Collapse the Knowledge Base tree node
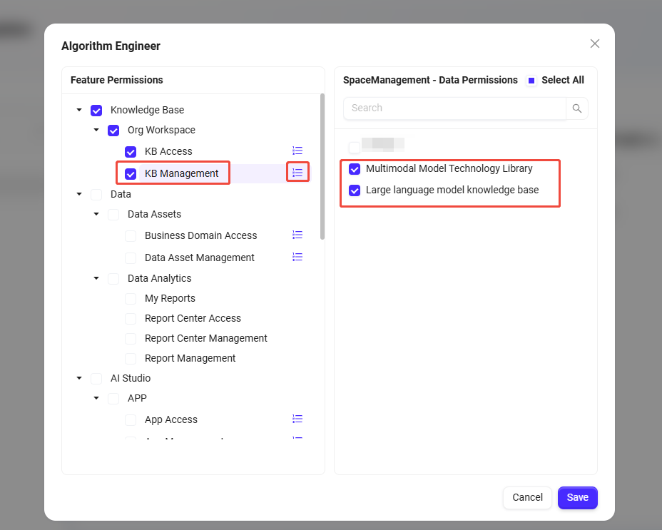This screenshot has height=530, width=662. point(79,110)
